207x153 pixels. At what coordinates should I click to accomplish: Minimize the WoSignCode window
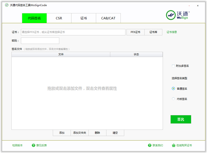click(x=189, y=6)
